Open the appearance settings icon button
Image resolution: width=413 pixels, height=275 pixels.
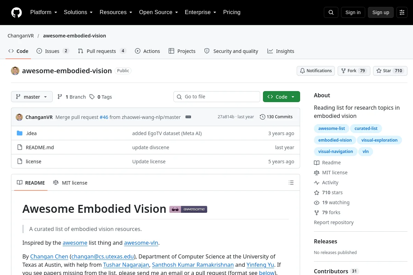(402, 12)
